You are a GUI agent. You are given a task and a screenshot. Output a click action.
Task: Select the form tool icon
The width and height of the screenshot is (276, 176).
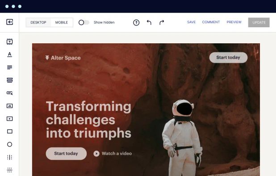[10, 80]
